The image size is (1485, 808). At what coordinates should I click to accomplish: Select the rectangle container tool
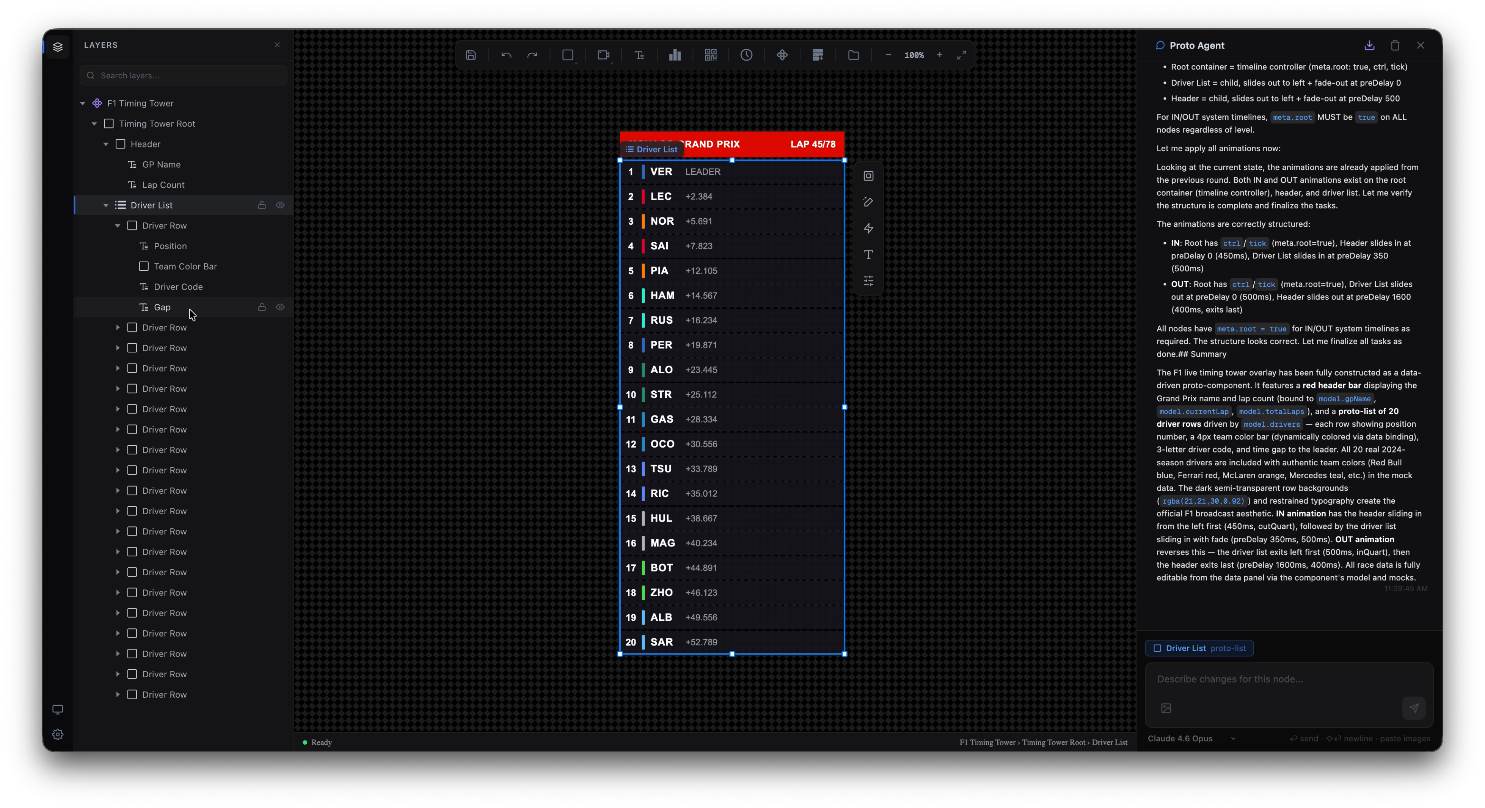tap(568, 55)
